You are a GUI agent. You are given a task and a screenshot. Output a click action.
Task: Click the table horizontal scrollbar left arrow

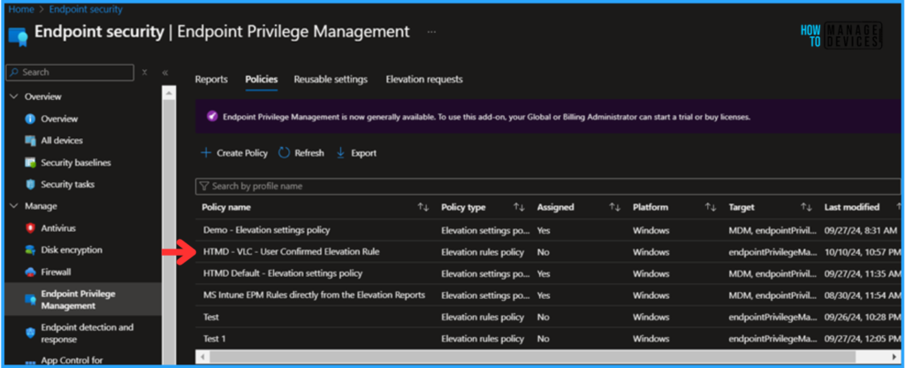tap(202, 356)
